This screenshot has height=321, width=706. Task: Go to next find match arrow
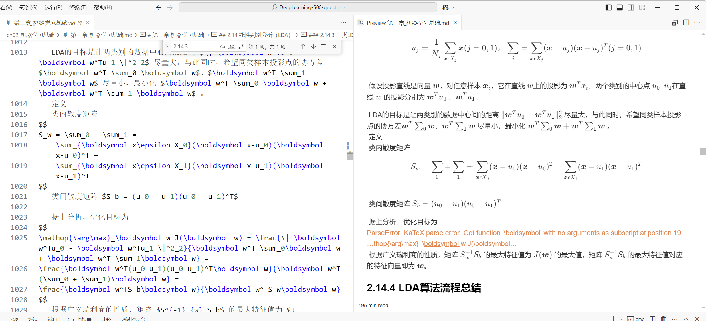point(313,46)
